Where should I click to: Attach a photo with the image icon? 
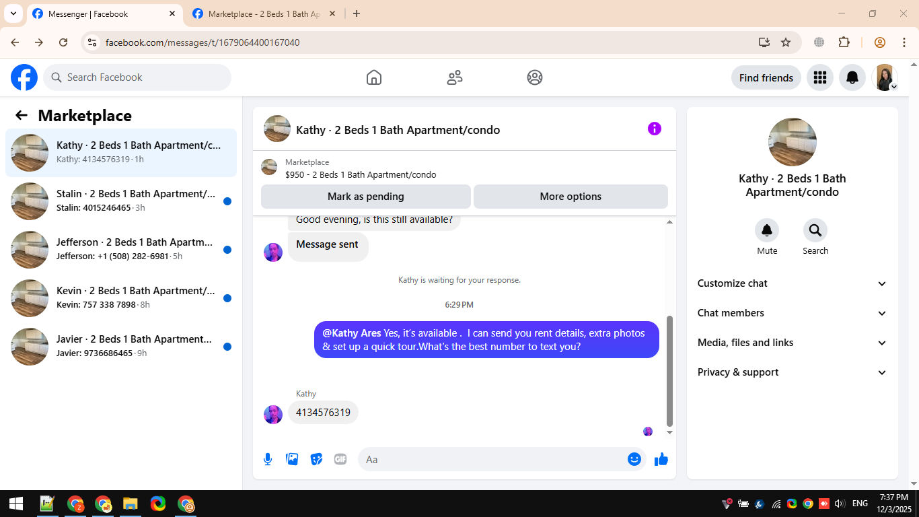[x=292, y=459]
